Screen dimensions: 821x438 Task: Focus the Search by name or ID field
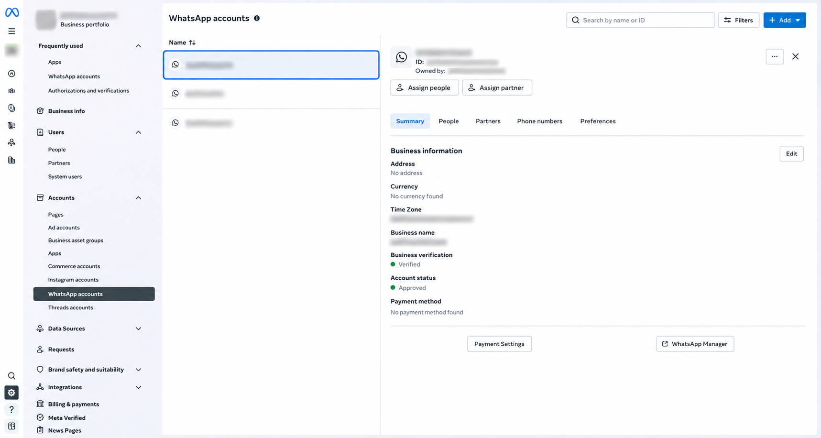point(640,20)
